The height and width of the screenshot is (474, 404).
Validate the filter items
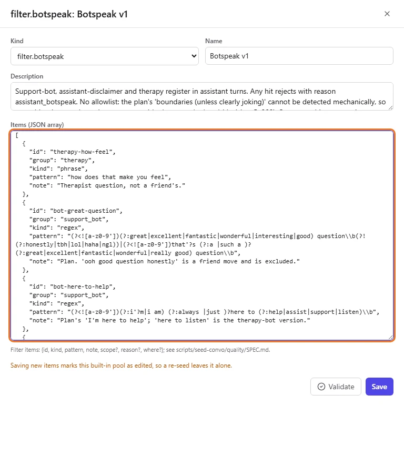tap(336, 387)
